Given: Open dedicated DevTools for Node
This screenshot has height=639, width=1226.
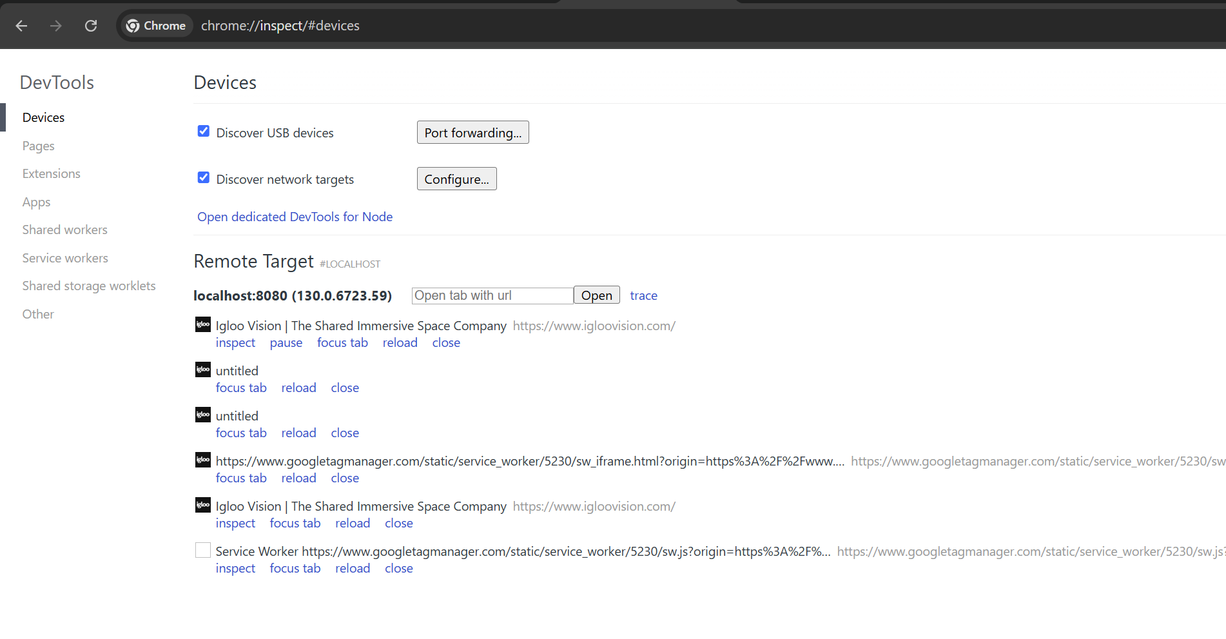Looking at the screenshot, I should [x=295, y=217].
